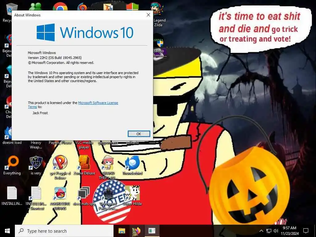This screenshot has height=237, width=316.
Task: Select the !INSTALLIN... - Shortcut file
Action: 36,198
